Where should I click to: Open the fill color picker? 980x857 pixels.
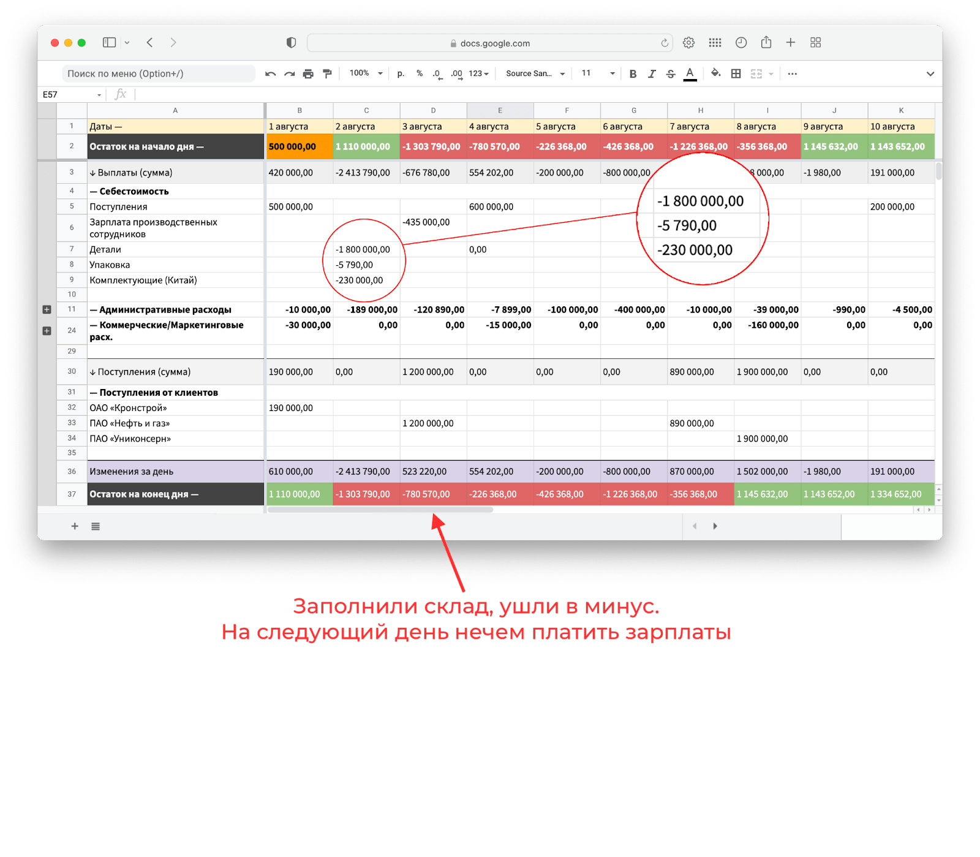click(x=715, y=74)
